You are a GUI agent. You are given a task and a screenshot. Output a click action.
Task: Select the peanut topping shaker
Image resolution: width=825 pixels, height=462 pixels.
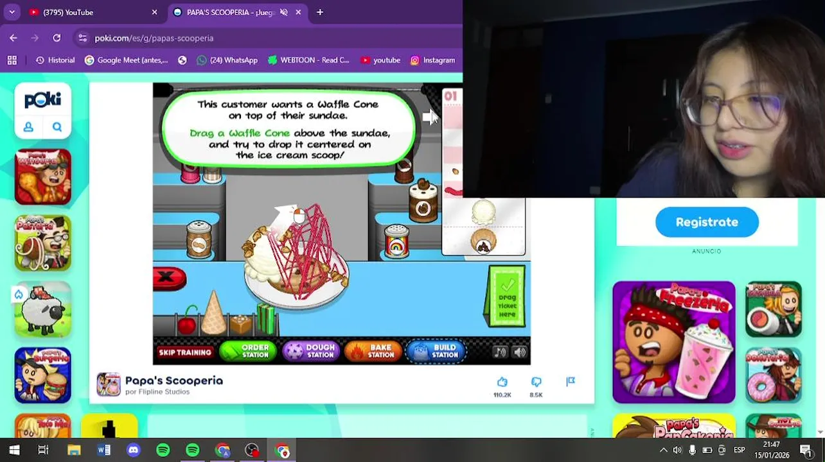point(199,239)
